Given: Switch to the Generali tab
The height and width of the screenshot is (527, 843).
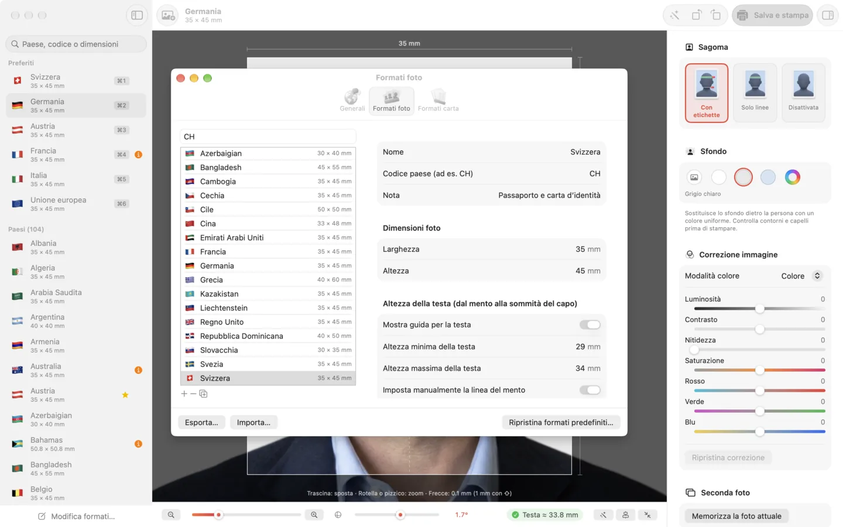Looking at the screenshot, I should pos(352,100).
